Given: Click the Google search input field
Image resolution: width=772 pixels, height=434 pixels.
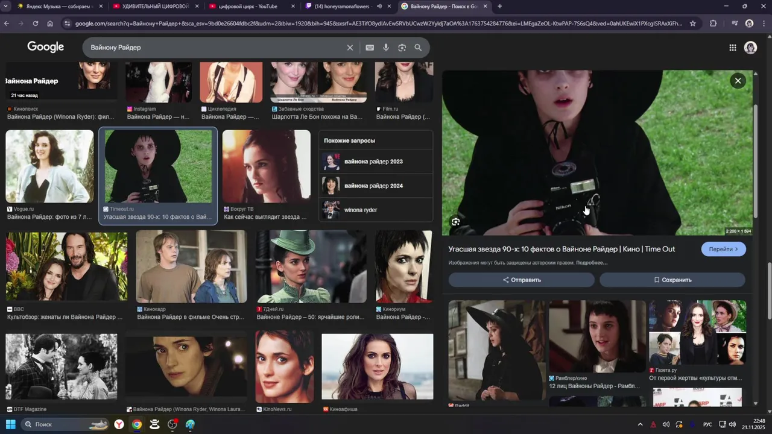Looking at the screenshot, I should (x=214, y=48).
